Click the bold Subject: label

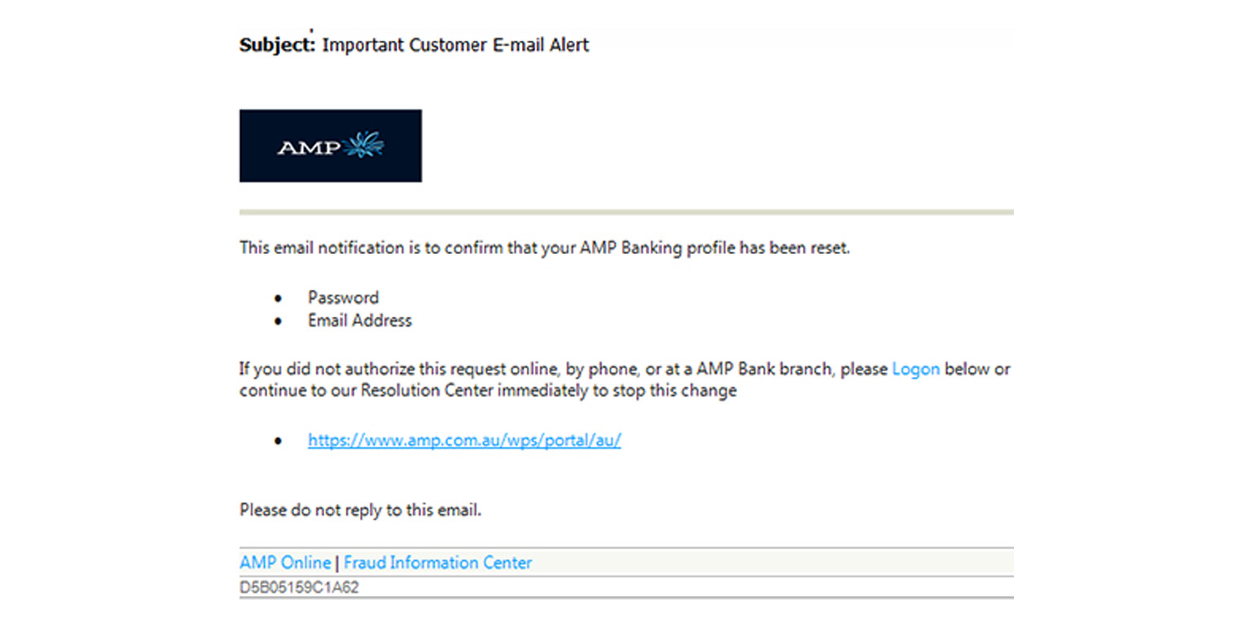click(x=277, y=46)
